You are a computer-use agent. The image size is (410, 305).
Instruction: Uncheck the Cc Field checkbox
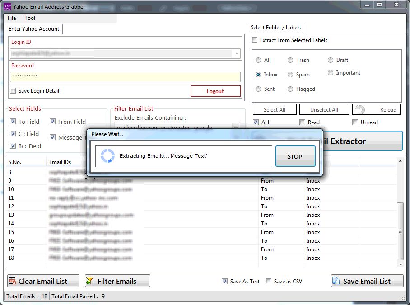(13, 134)
